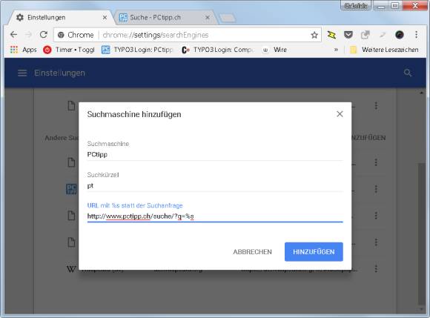The image size is (430, 318).
Task: Open more actions for the Wikipedia row
Action: point(376,268)
